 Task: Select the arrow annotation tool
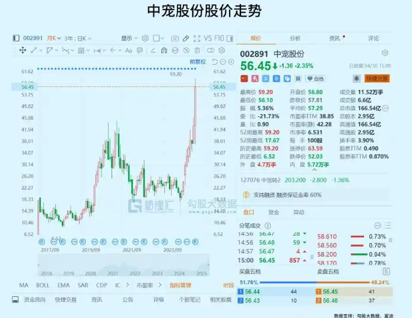point(113,50)
